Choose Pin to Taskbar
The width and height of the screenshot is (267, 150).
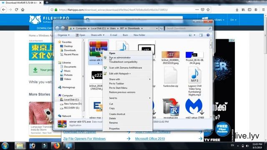(x=116, y=83)
